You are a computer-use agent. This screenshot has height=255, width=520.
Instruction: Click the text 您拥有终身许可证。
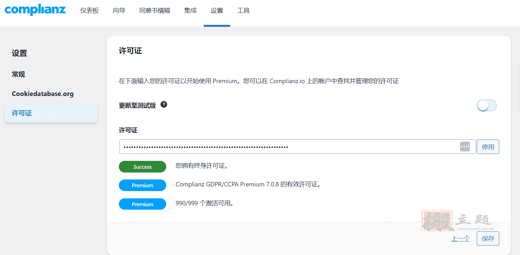[x=202, y=166]
